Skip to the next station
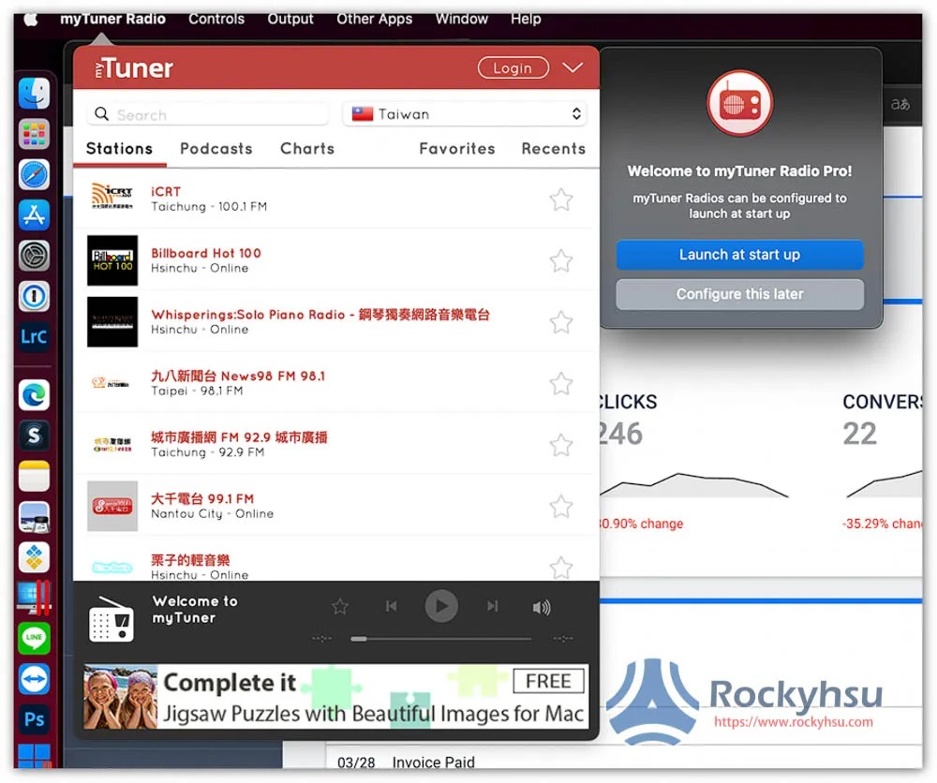This screenshot has width=937, height=783. (493, 606)
